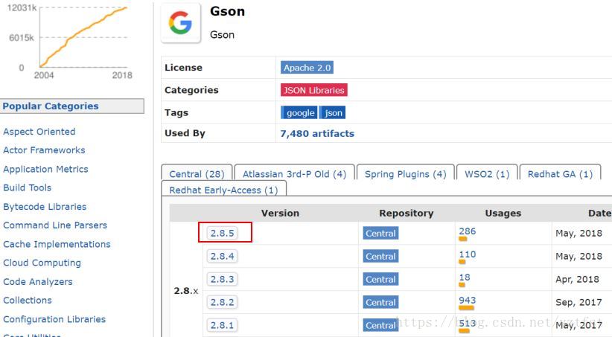Screen dimensions: 612x337
Task: Open version 2.8.3
Action: pyautogui.click(x=222, y=279)
